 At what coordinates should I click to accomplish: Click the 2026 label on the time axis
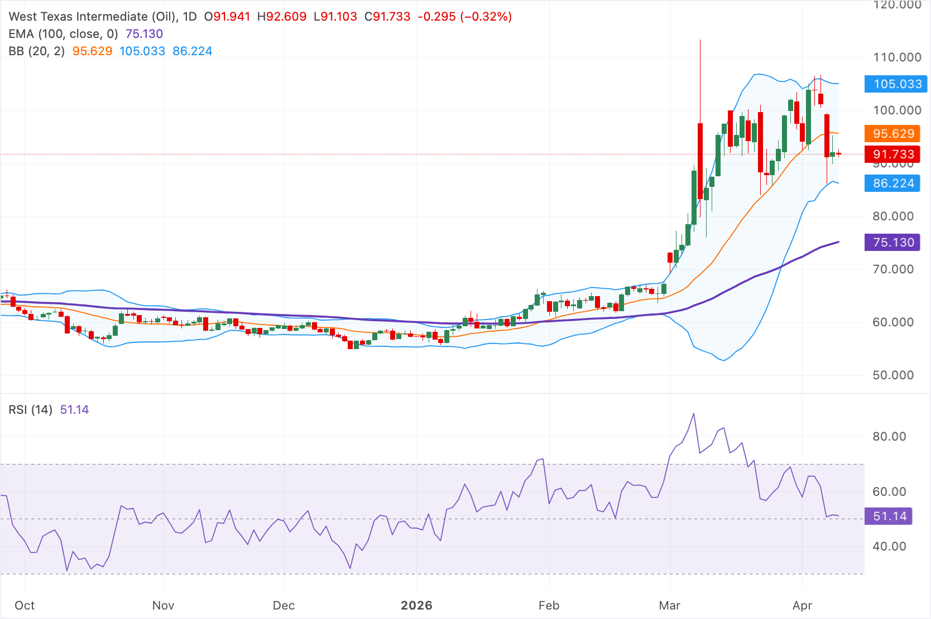(x=417, y=605)
